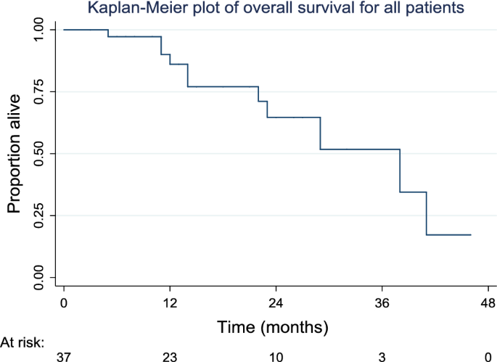
Task: Click the 36 tick label on the time axis
Action: point(382,302)
